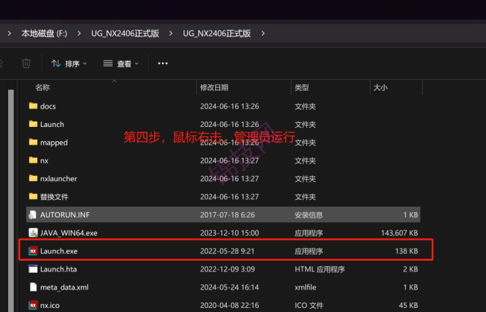Select the AUTORUN.INF file name

click(x=65, y=215)
